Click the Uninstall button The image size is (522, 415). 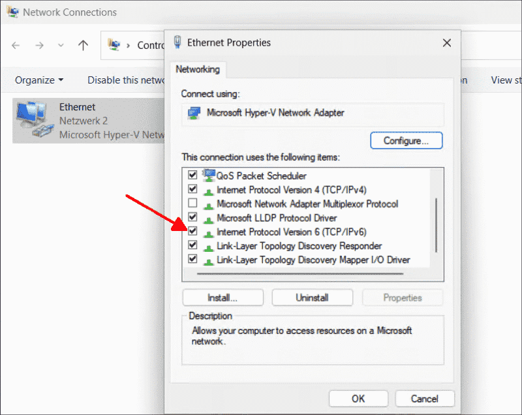(312, 297)
